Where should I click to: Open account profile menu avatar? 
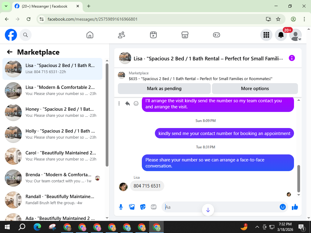click(296, 35)
